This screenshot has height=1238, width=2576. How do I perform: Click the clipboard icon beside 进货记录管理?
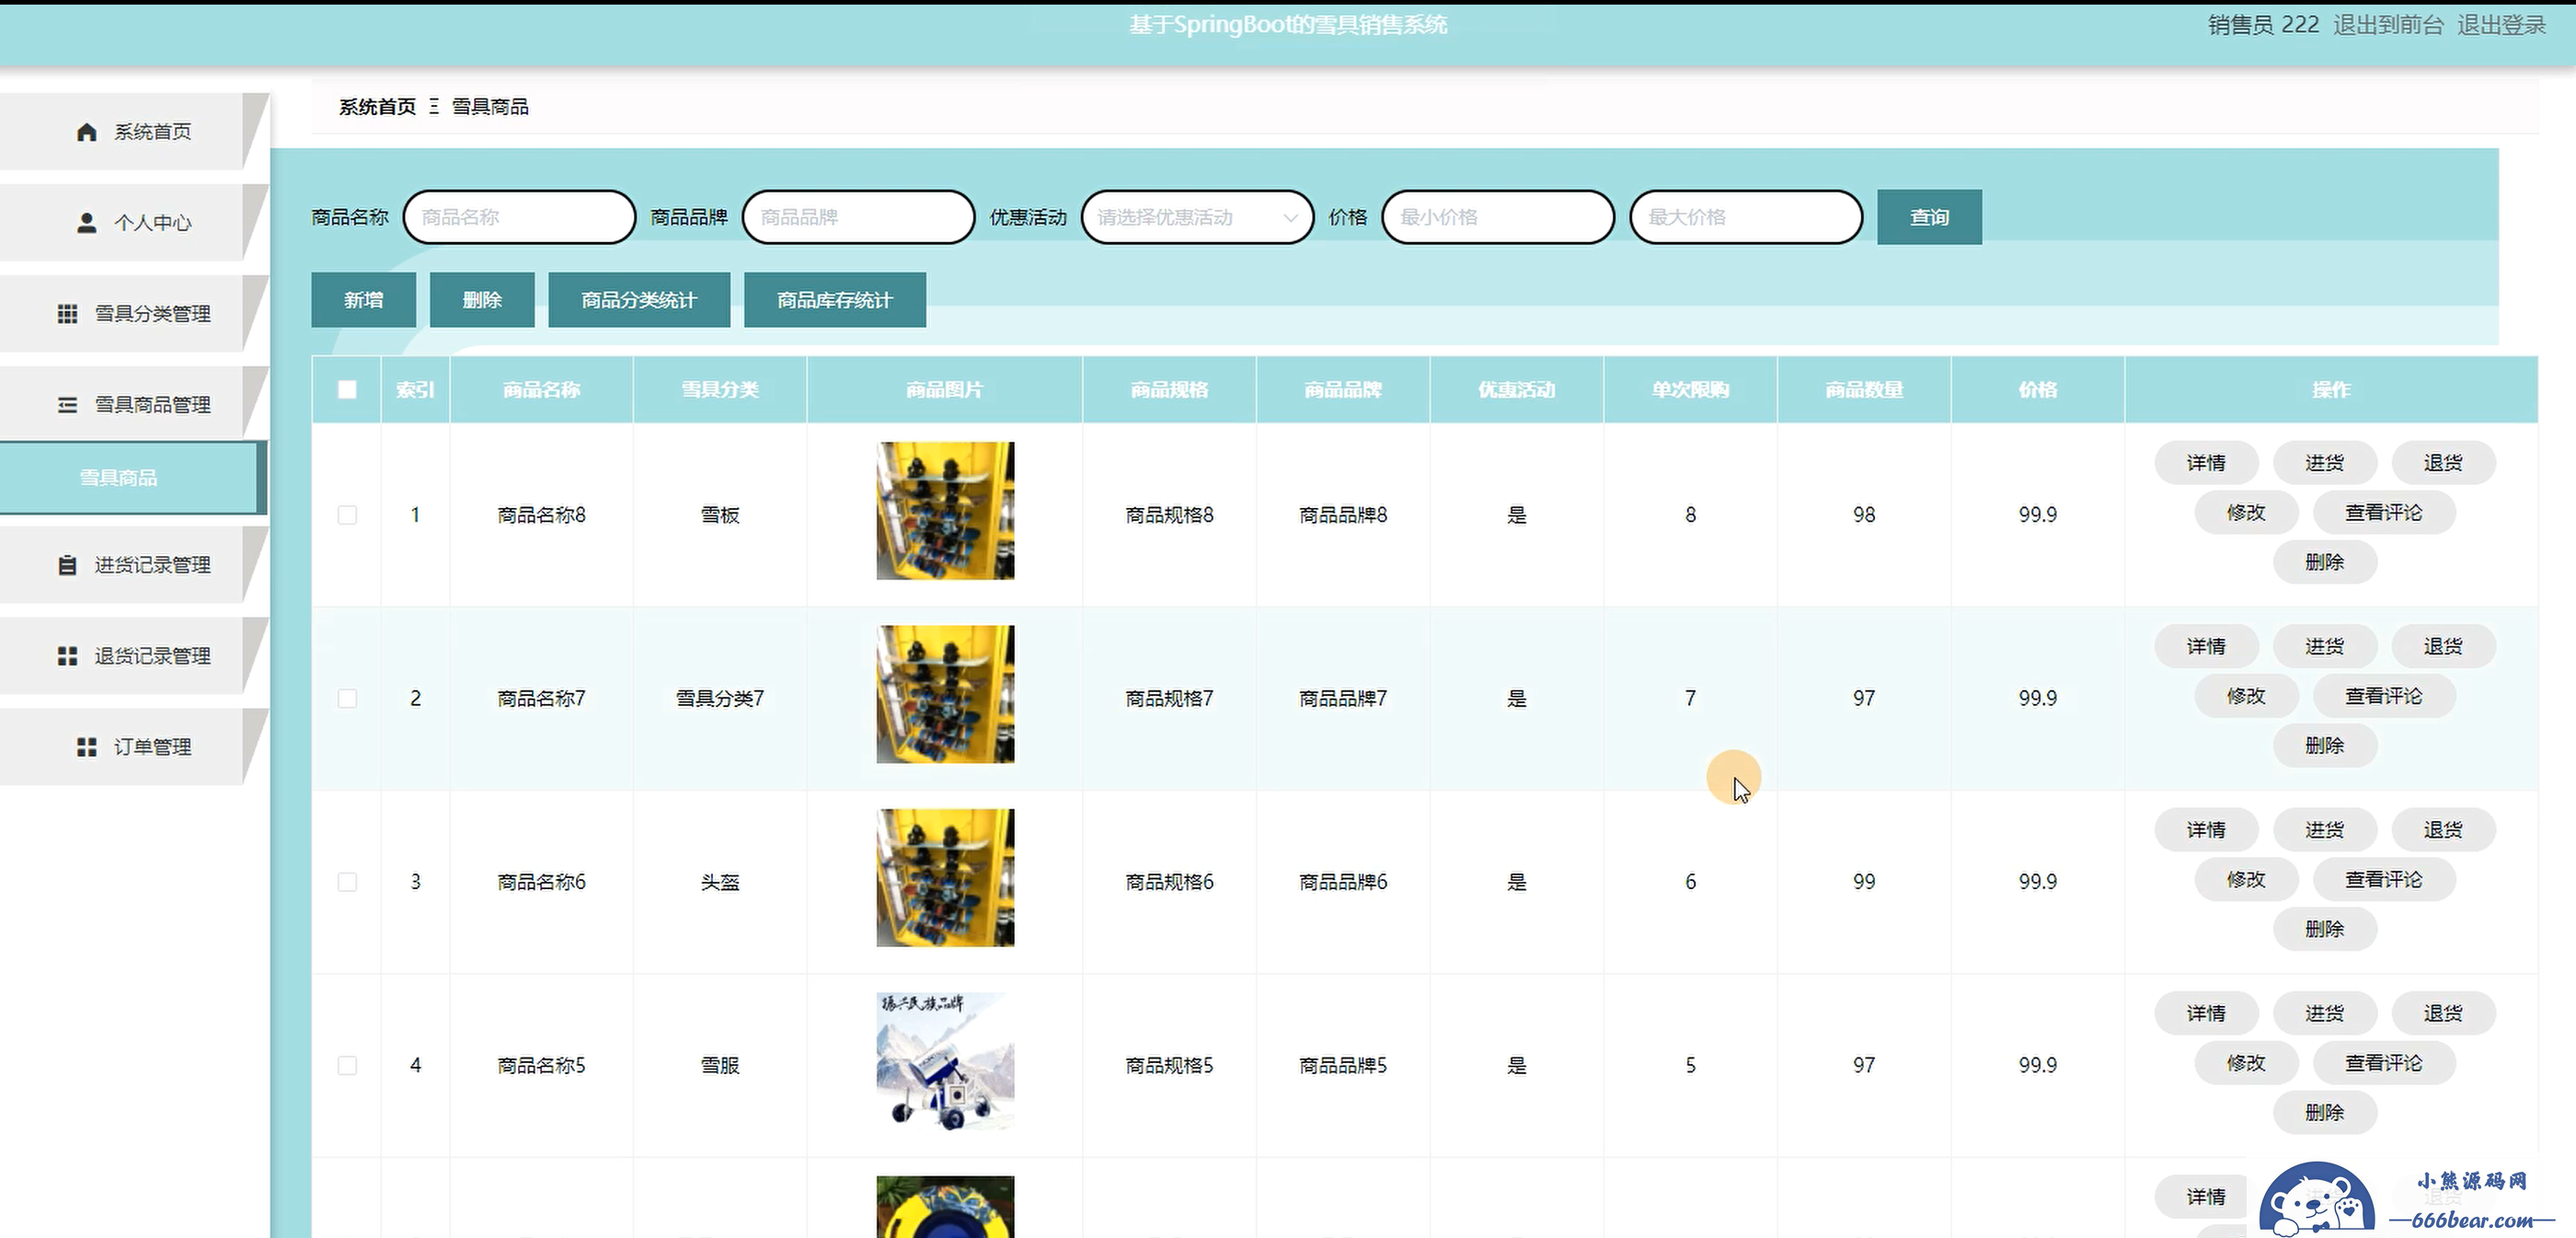pos(67,565)
